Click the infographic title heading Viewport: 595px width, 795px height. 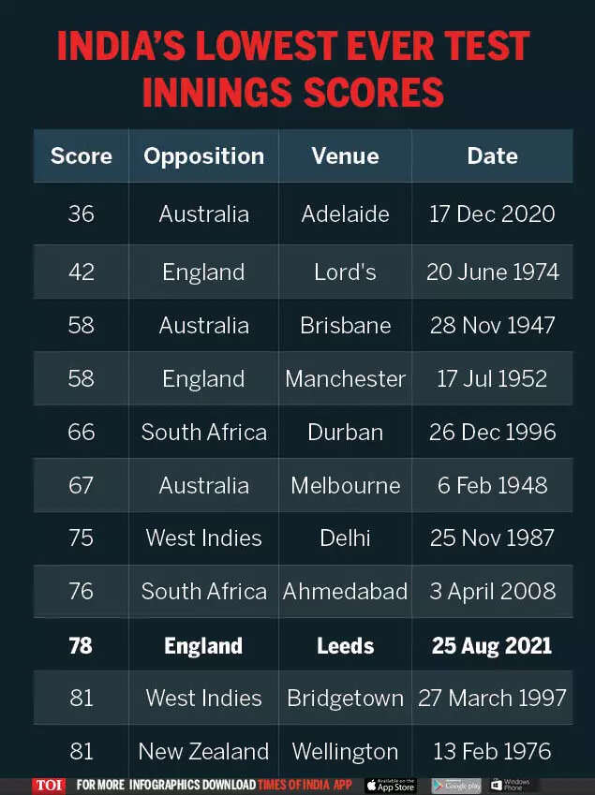coord(293,68)
